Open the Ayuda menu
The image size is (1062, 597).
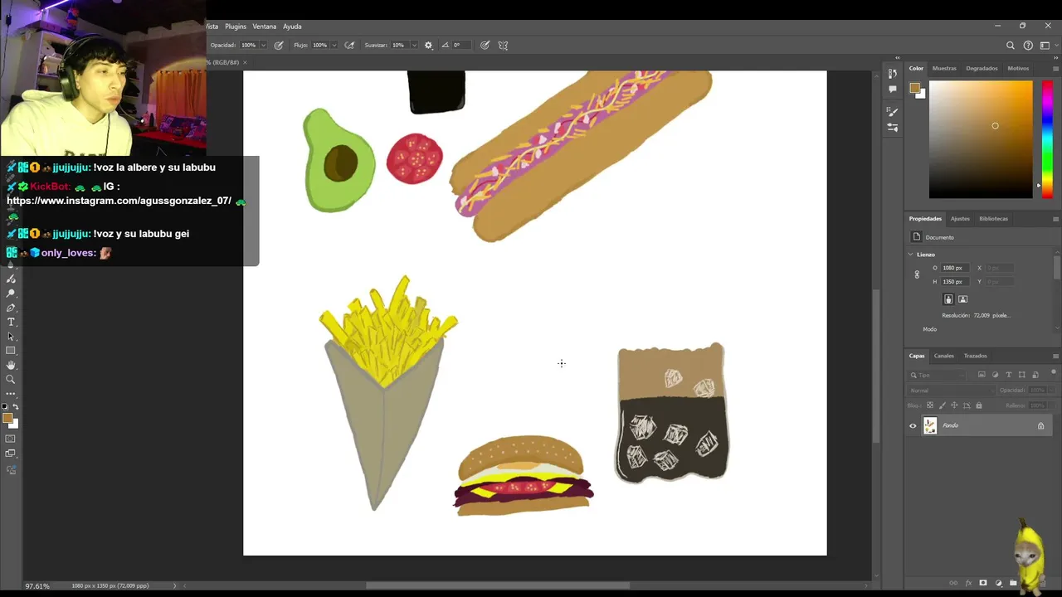[x=292, y=27]
